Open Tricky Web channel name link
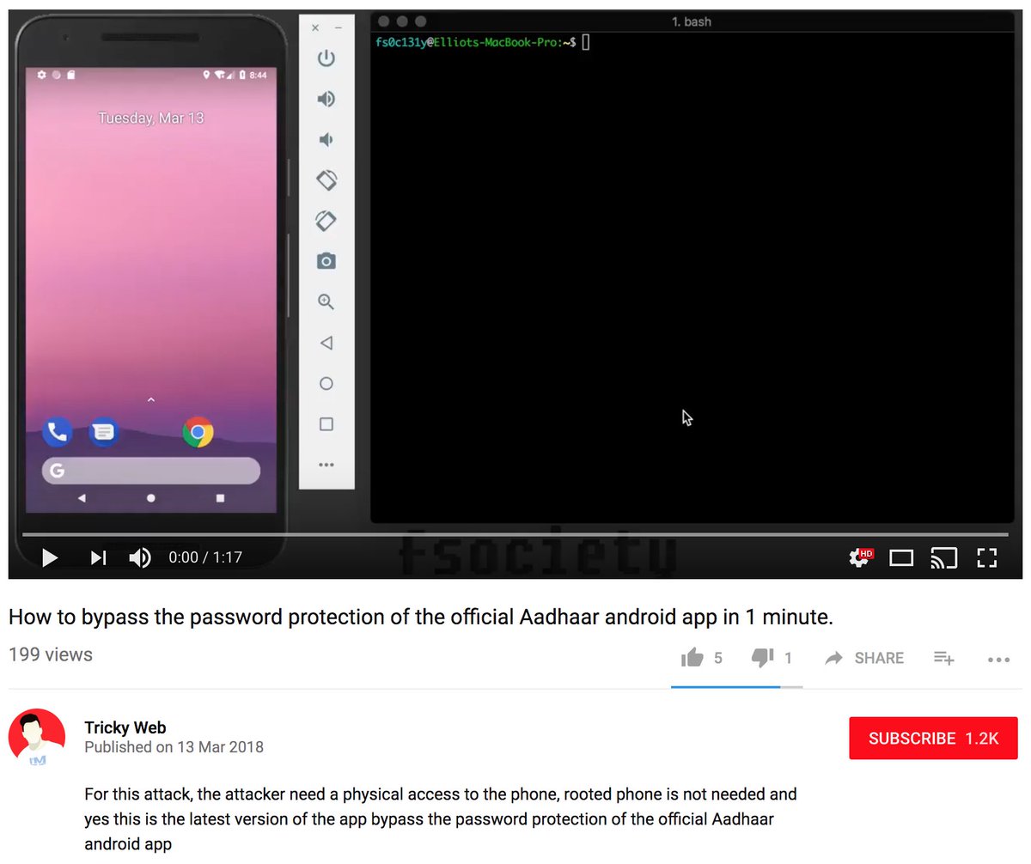The width and height of the screenshot is (1031, 864). tap(125, 727)
